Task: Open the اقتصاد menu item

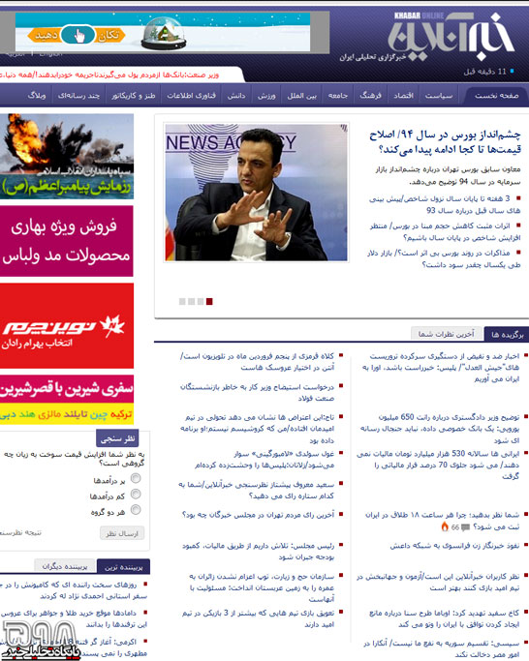Action: click(x=404, y=96)
